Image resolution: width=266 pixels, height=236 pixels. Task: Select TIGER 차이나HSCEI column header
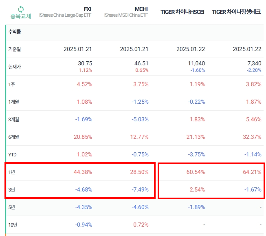[x=182, y=12]
